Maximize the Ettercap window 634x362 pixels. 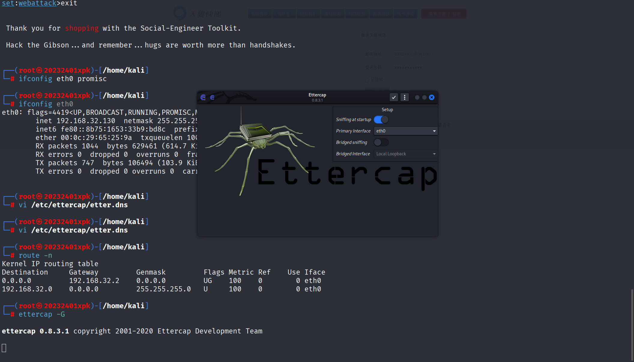[424, 97]
